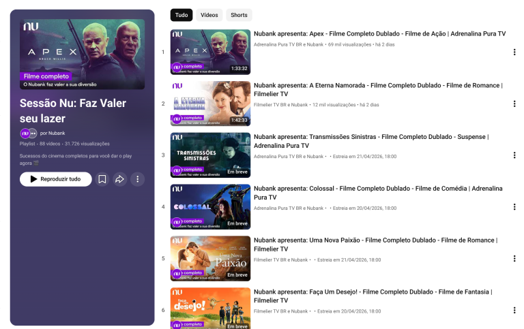524x329 pixels.
Task: Share the playlist using arrow icon
Action: tap(119, 179)
